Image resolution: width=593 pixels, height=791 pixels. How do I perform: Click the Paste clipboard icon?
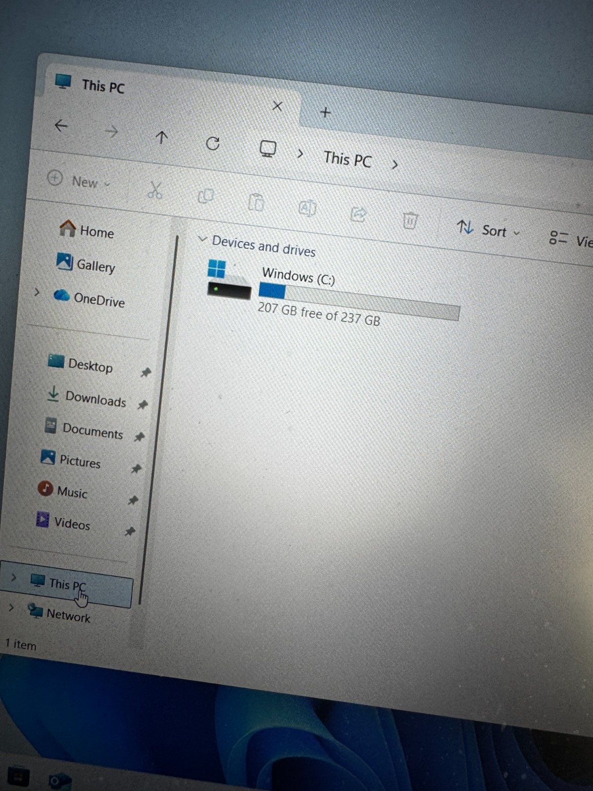tap(256, 202)
